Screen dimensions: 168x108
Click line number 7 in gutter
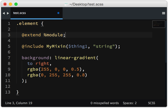tap(9, 58)
